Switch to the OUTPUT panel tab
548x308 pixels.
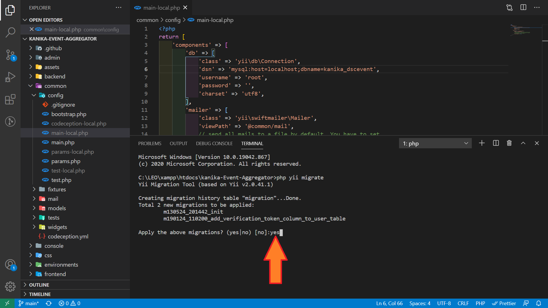(179, 143)
